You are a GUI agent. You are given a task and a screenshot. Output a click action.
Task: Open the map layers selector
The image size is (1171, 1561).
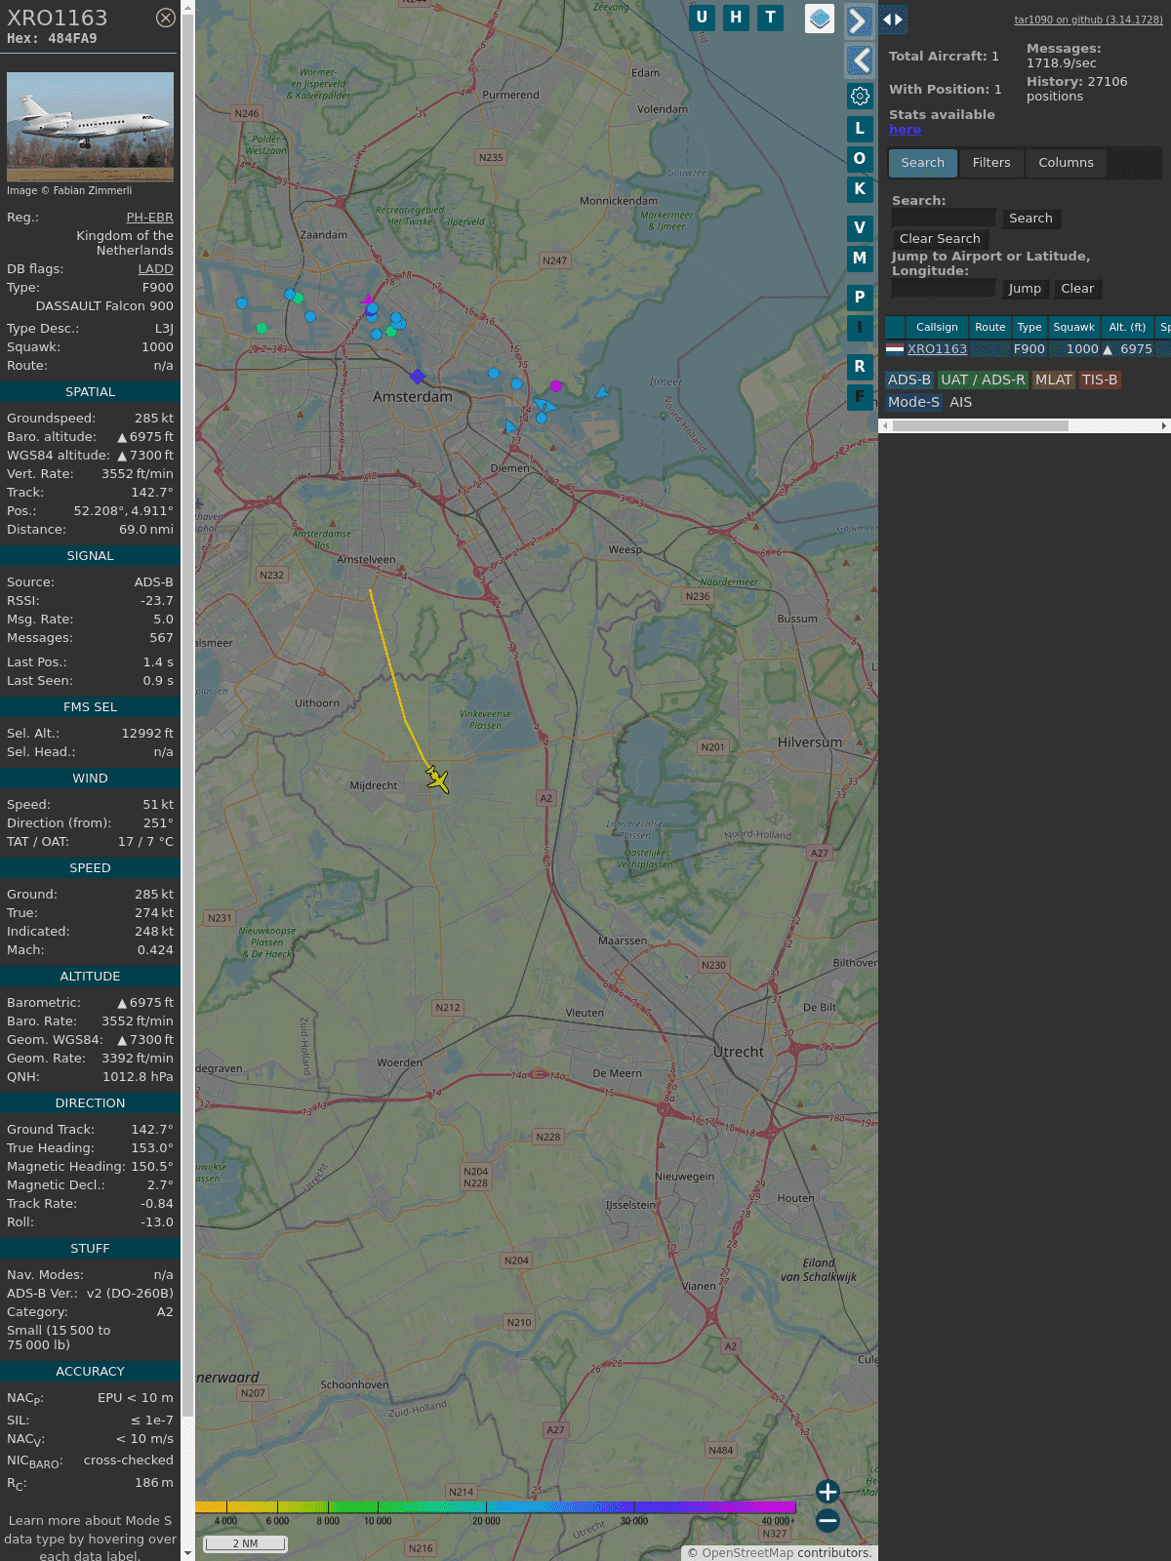click(820, 19)
